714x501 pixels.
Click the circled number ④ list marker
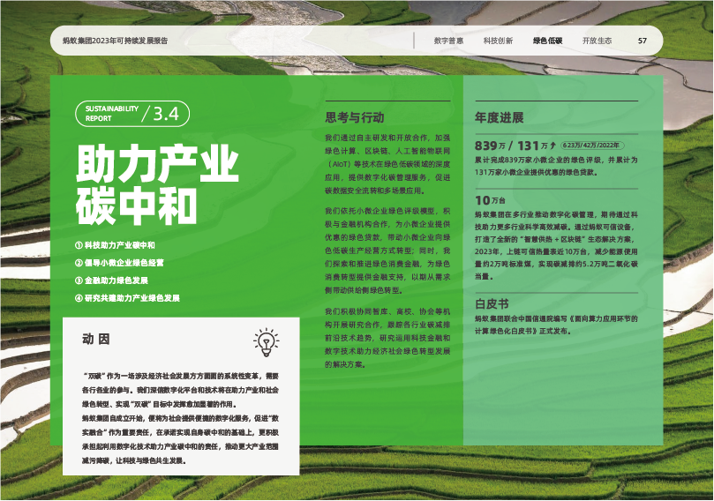tap(79, 298)
